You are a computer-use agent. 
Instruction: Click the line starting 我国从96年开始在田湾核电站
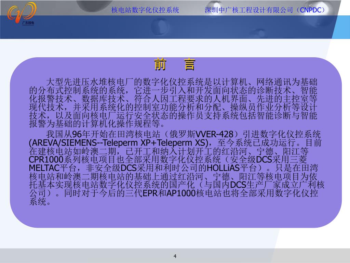click(x=184, y=134)
